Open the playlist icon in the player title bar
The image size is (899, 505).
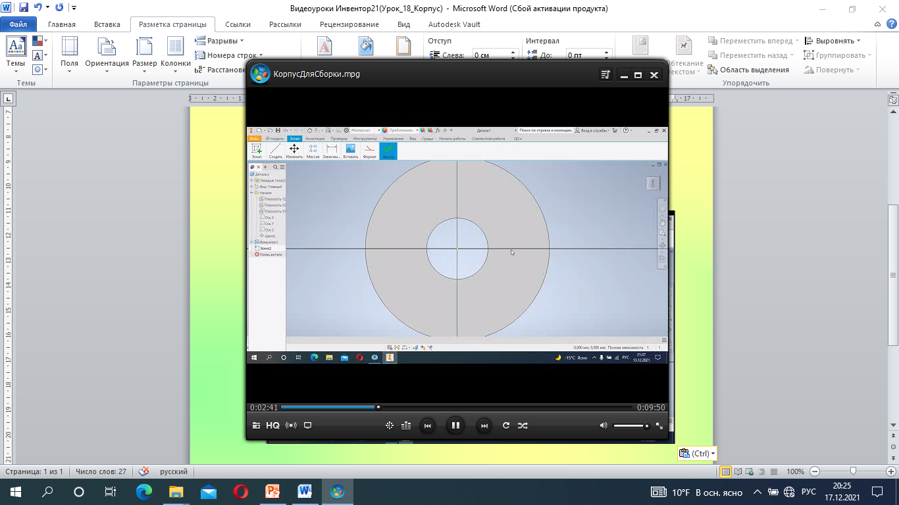[x=606, y=75]
